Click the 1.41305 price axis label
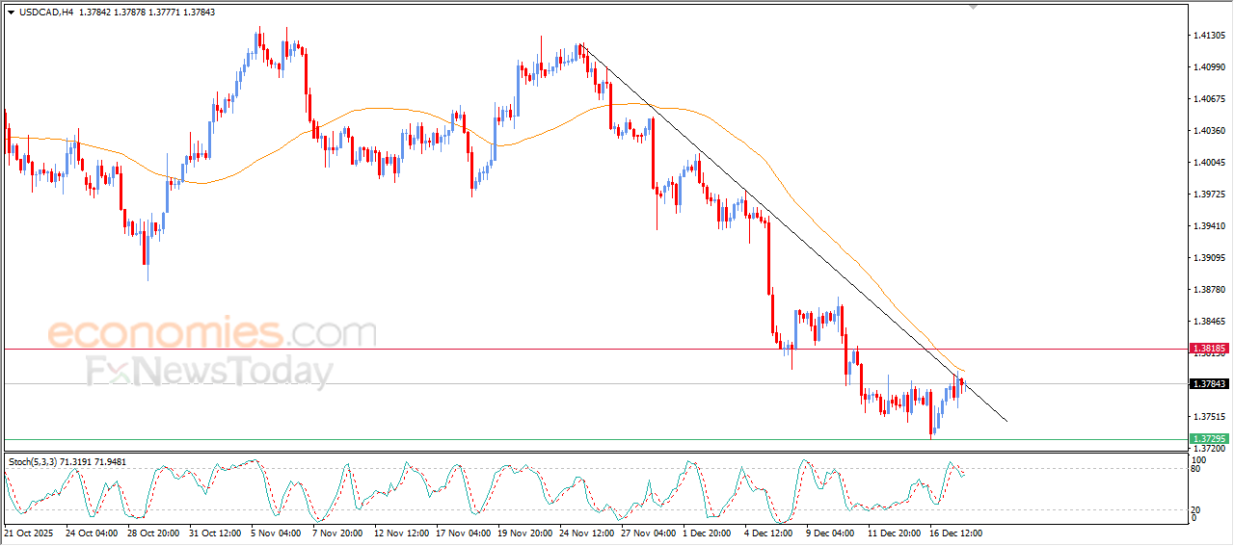This screenshot has width=1234, height=546. 1208,36
